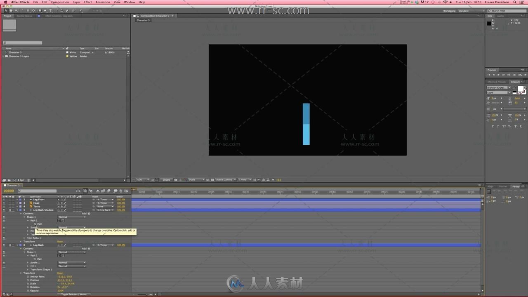This screenshot has height=297, width=528.
Task: Click the Scale stopwatch icon
Action: tap(28, 284)
